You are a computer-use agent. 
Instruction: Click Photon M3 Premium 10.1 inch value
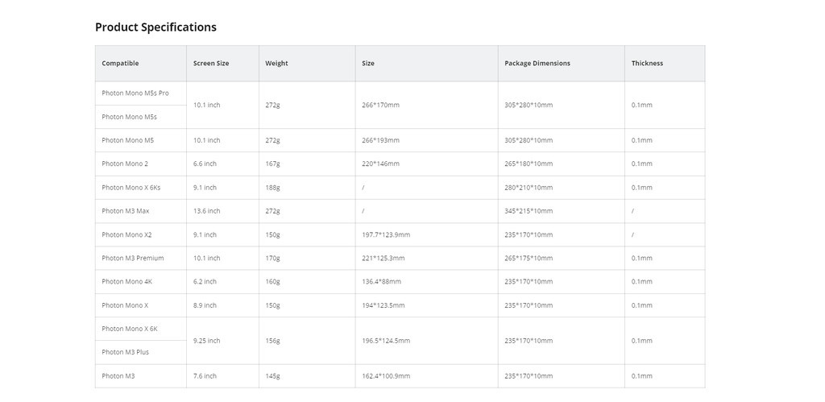point(207,258)
